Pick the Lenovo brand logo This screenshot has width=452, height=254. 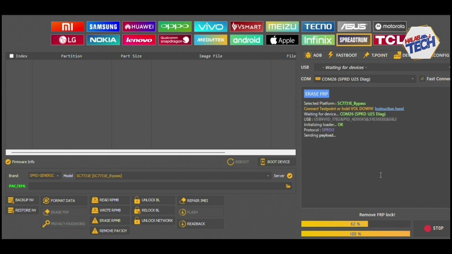[139, 40]
